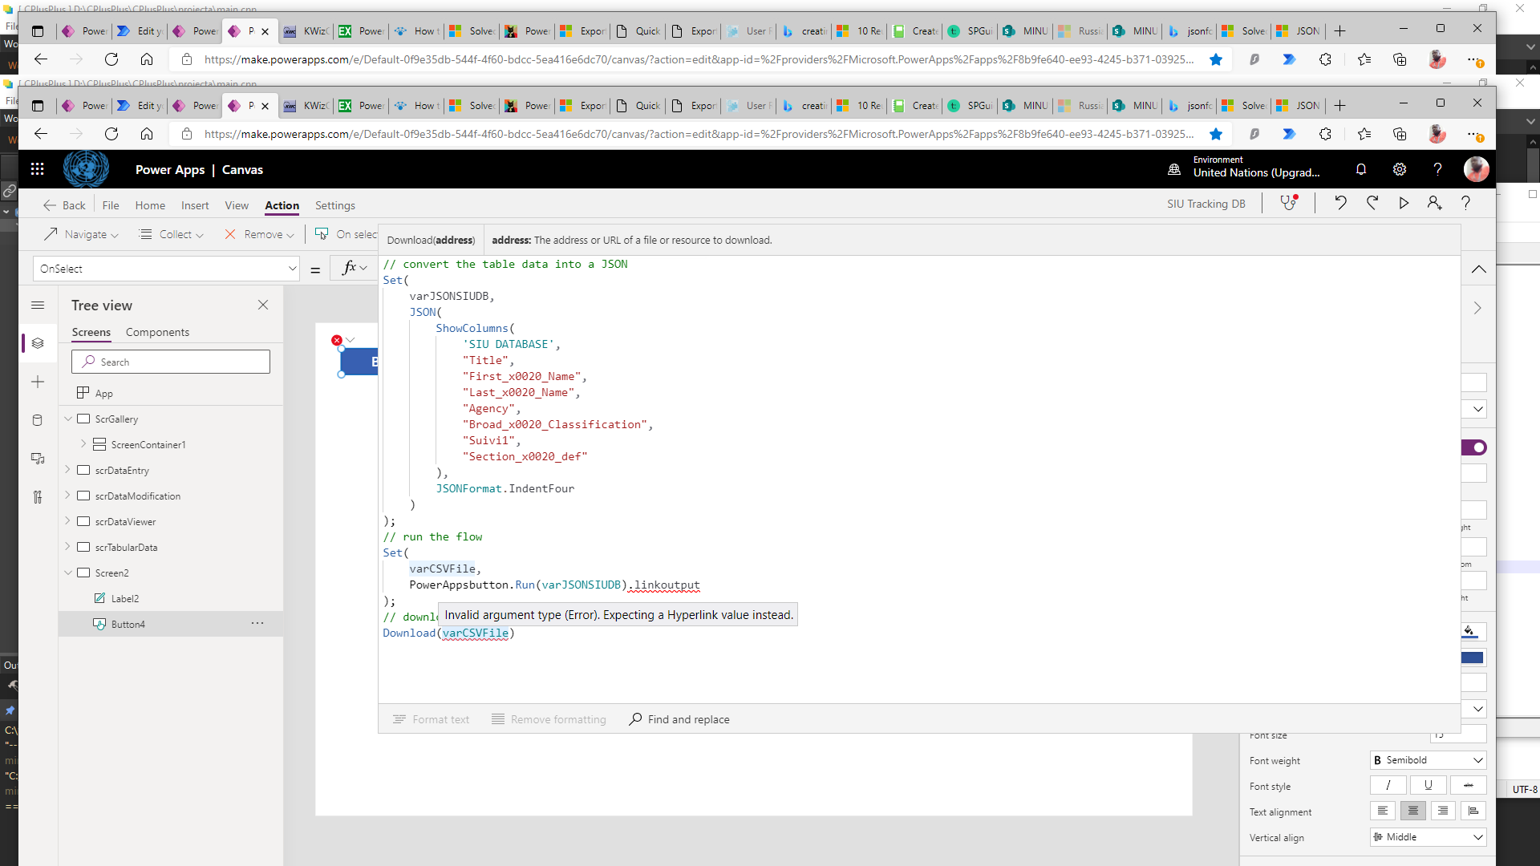Open notifications bell in header
Viewport: 1540px width, 866px height.
pyautogui.click(x=1361, y=169)
